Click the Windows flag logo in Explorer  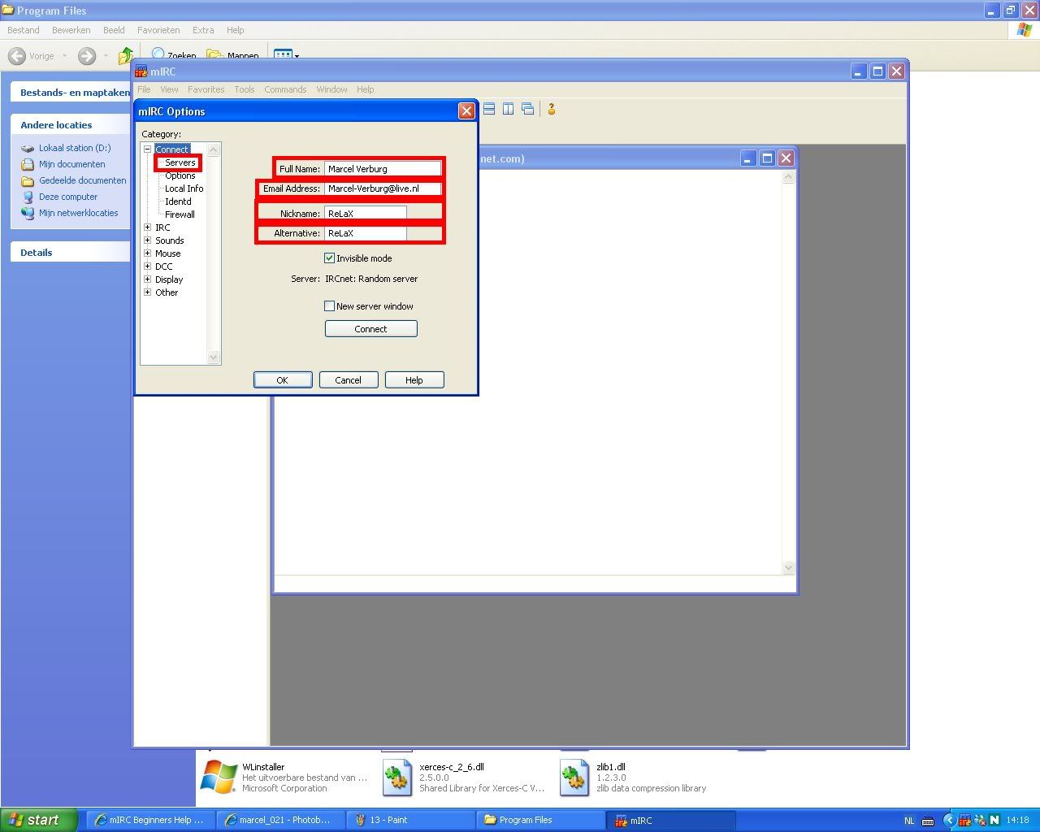click(1025, 30)
